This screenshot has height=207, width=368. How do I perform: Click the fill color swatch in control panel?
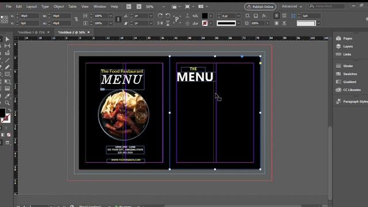click(205, 16)
